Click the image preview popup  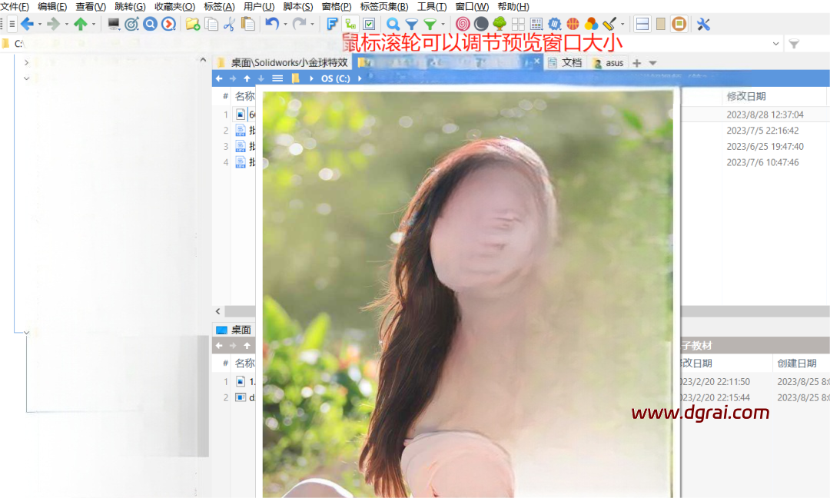(467, 292)
